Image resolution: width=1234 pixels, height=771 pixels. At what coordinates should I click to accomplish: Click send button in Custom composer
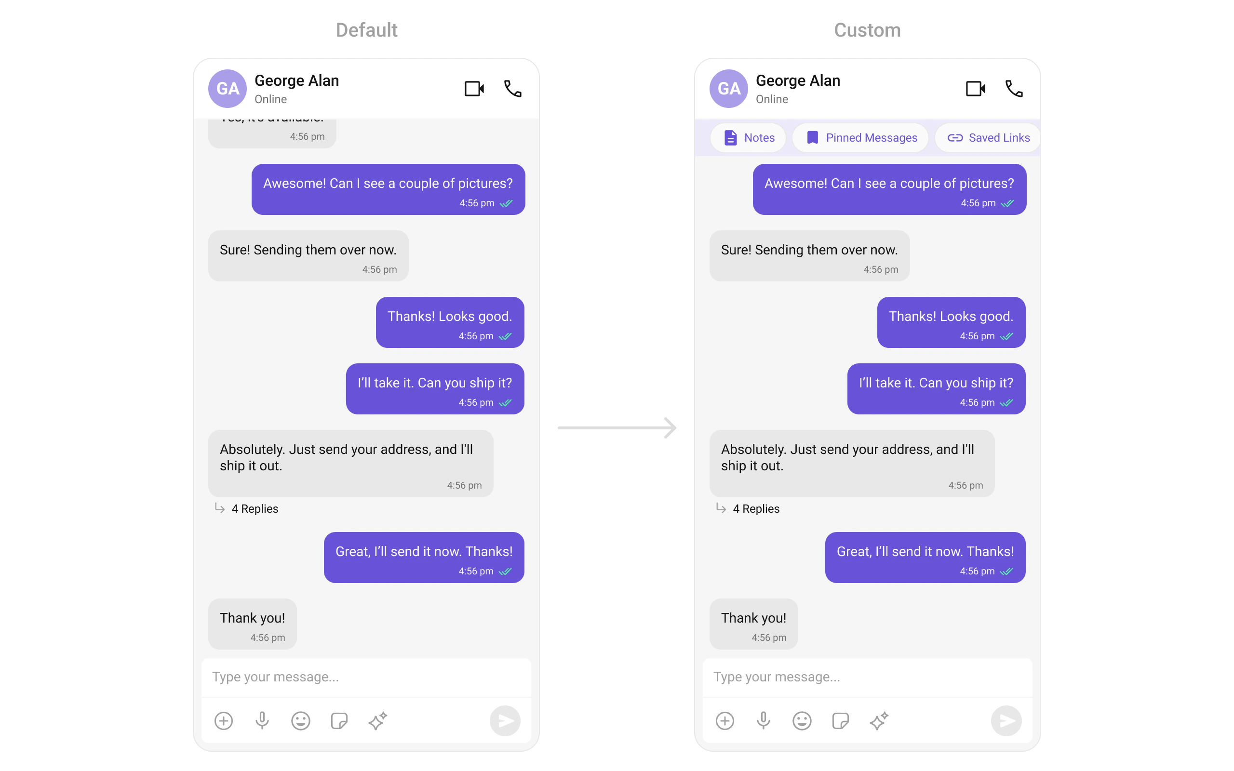pyautogui.click(x=1006, y=720)
